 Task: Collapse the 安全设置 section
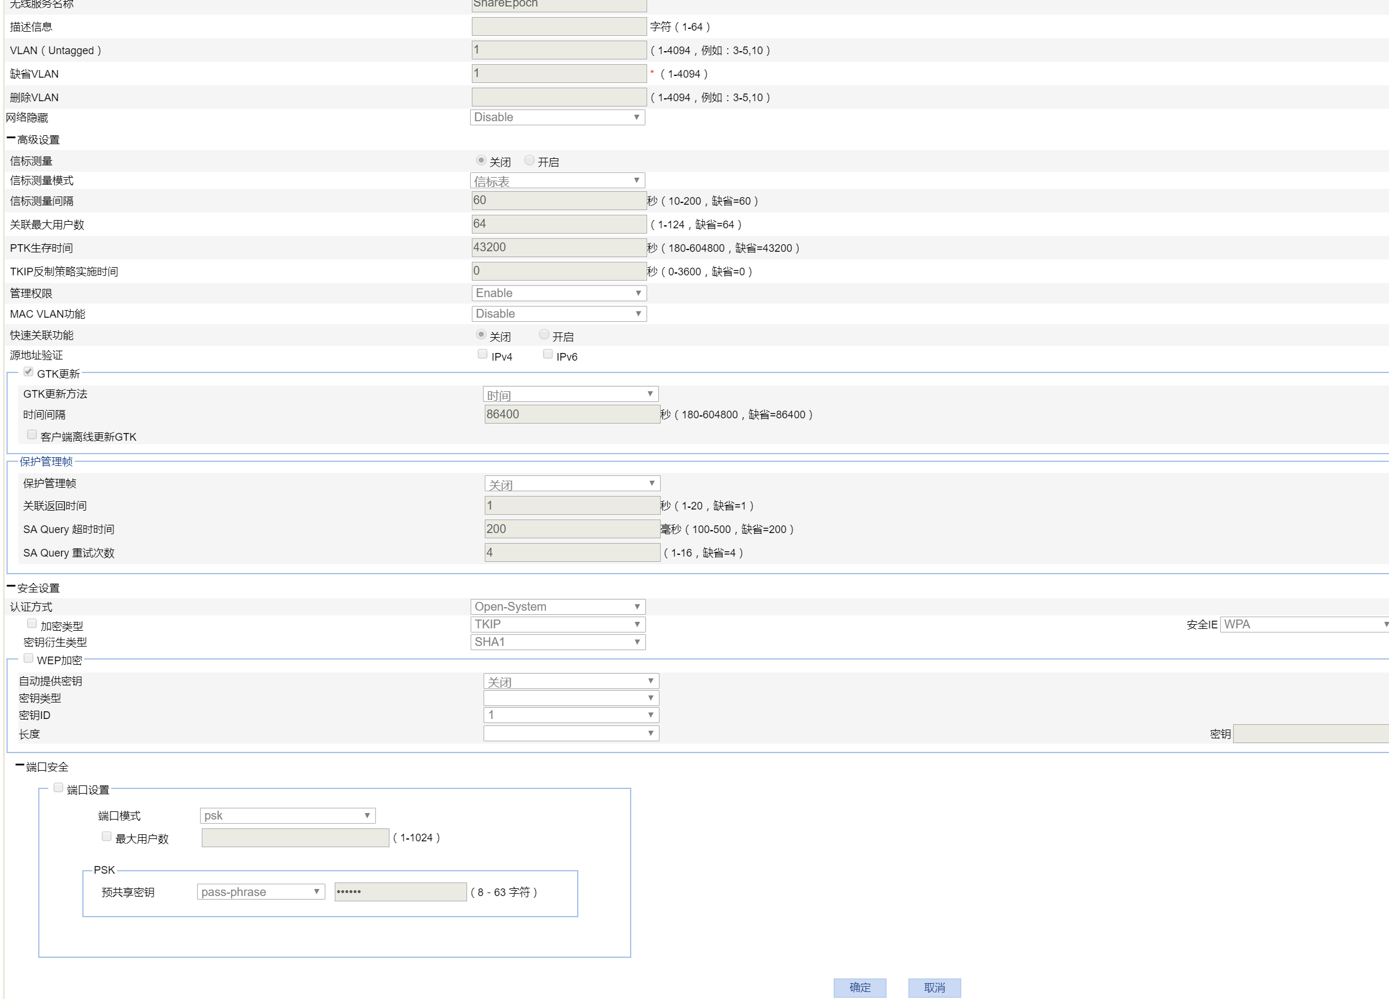(11, 587)
